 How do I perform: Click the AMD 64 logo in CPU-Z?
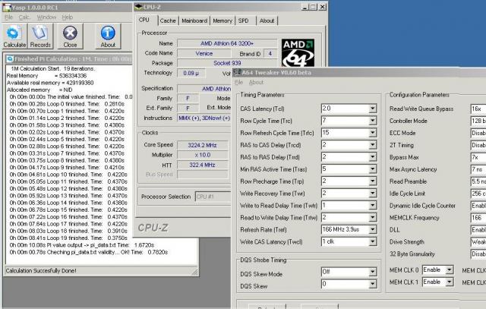point(298,53)
